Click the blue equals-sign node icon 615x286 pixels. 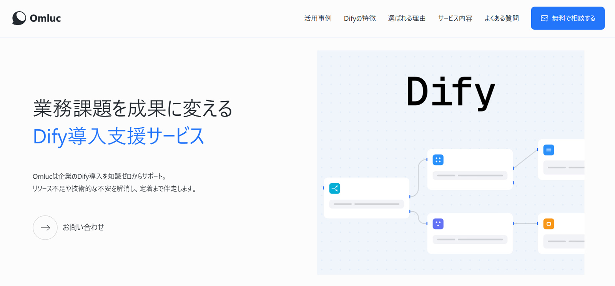pos(549,150)
